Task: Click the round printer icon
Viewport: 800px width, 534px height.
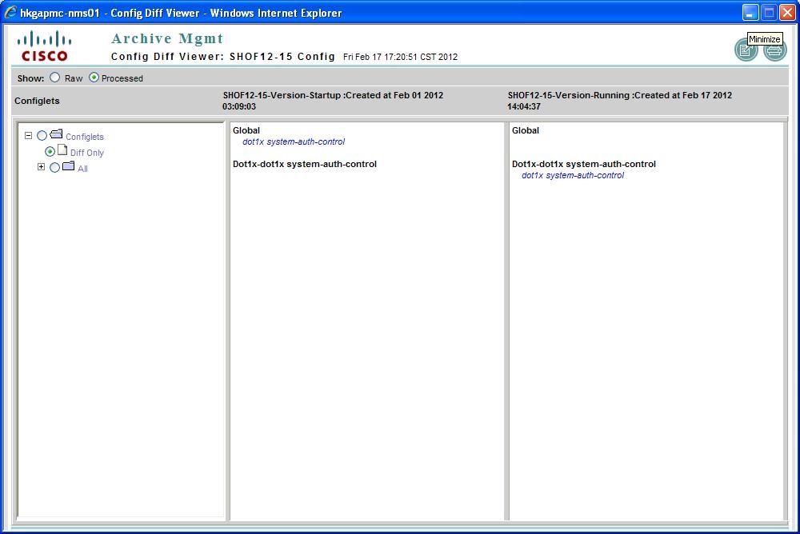Action: [774, 50]
